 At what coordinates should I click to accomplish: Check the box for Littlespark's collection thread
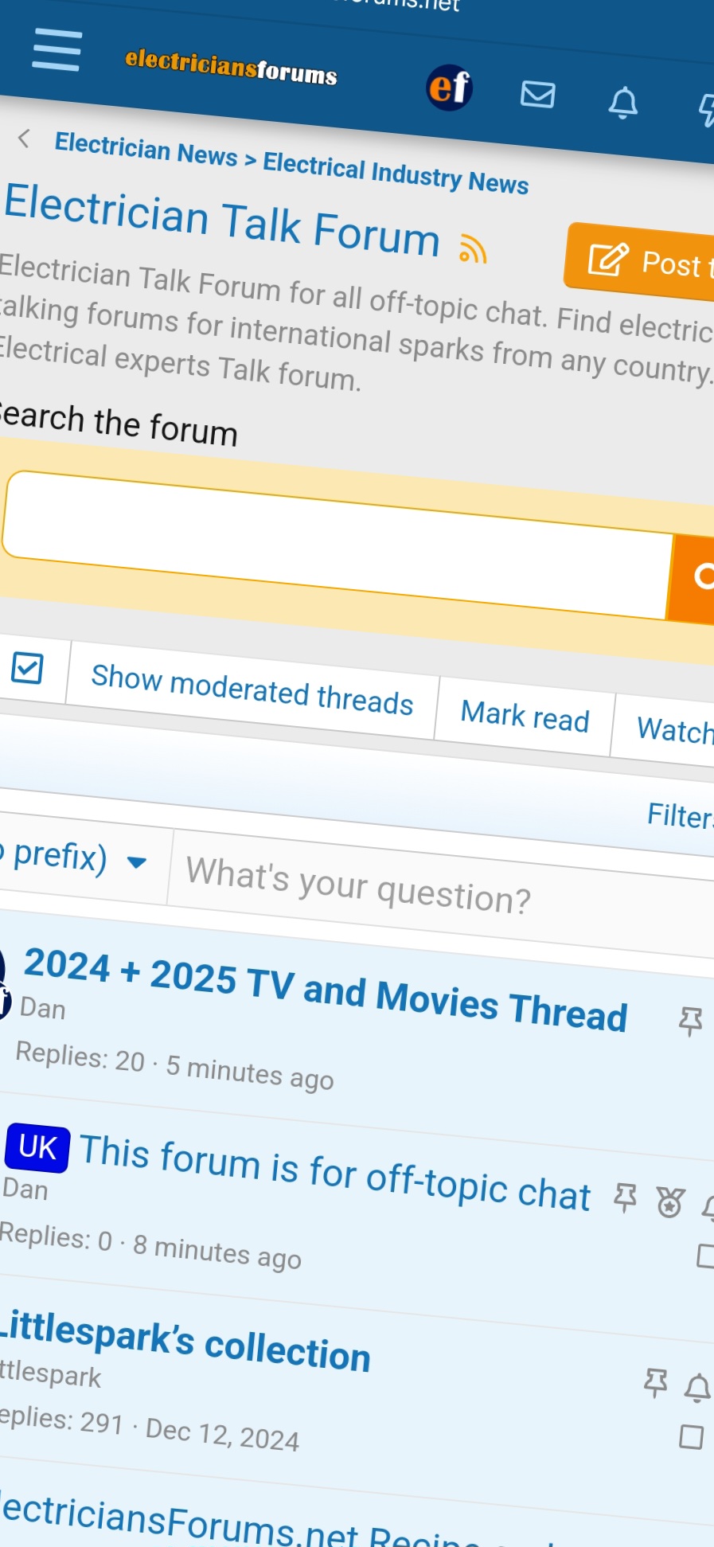(691, 1437)
